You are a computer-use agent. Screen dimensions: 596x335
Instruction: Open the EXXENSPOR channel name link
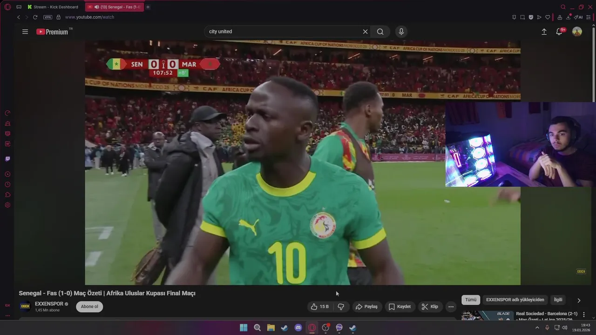[x=49, y=304]
